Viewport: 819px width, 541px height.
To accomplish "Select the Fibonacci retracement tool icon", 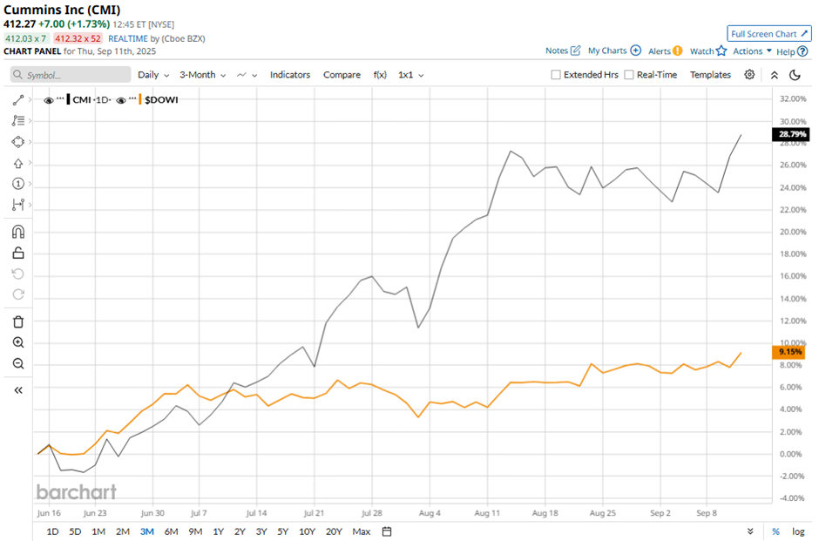I will (17, 120).
